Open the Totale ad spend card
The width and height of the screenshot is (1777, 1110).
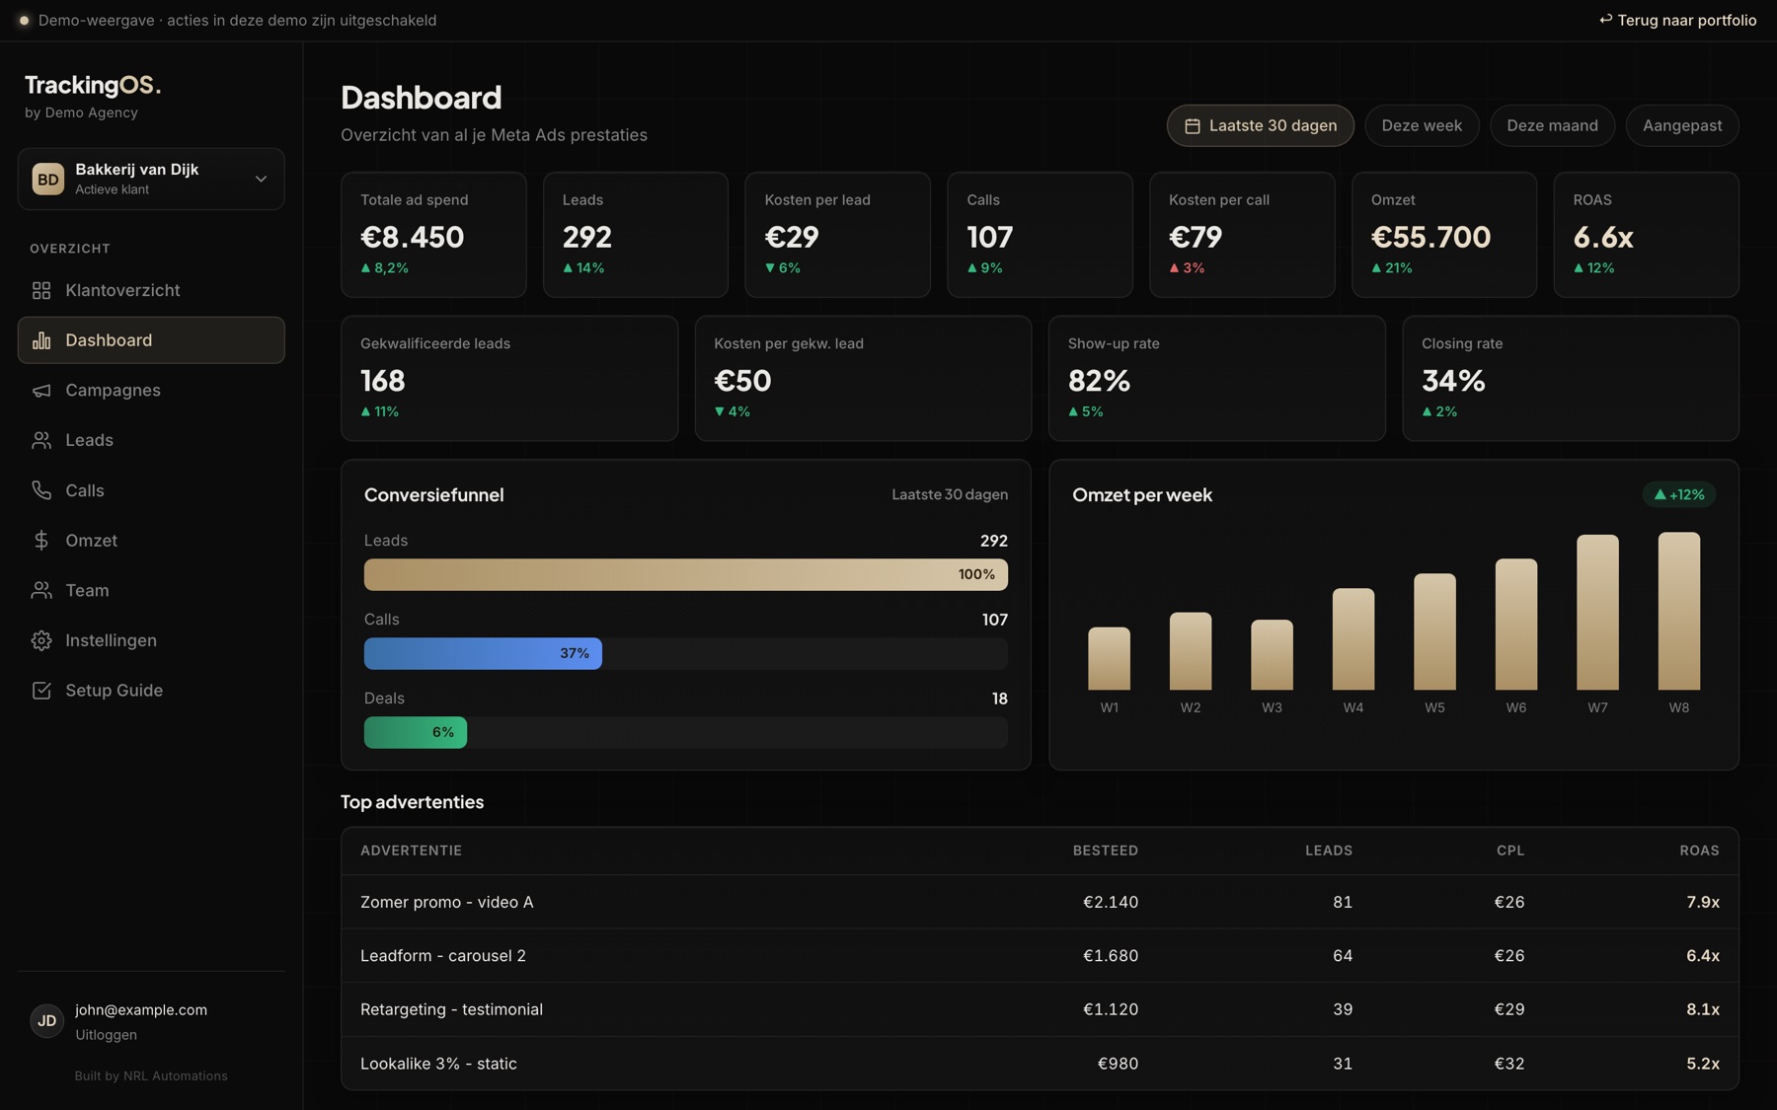click(433, 235)
